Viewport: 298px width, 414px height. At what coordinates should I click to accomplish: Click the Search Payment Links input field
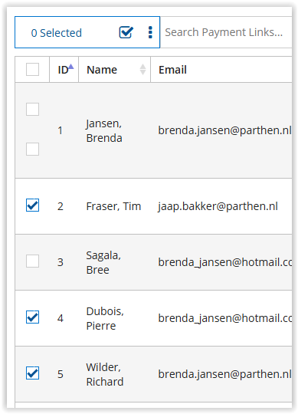pos(227,32)
